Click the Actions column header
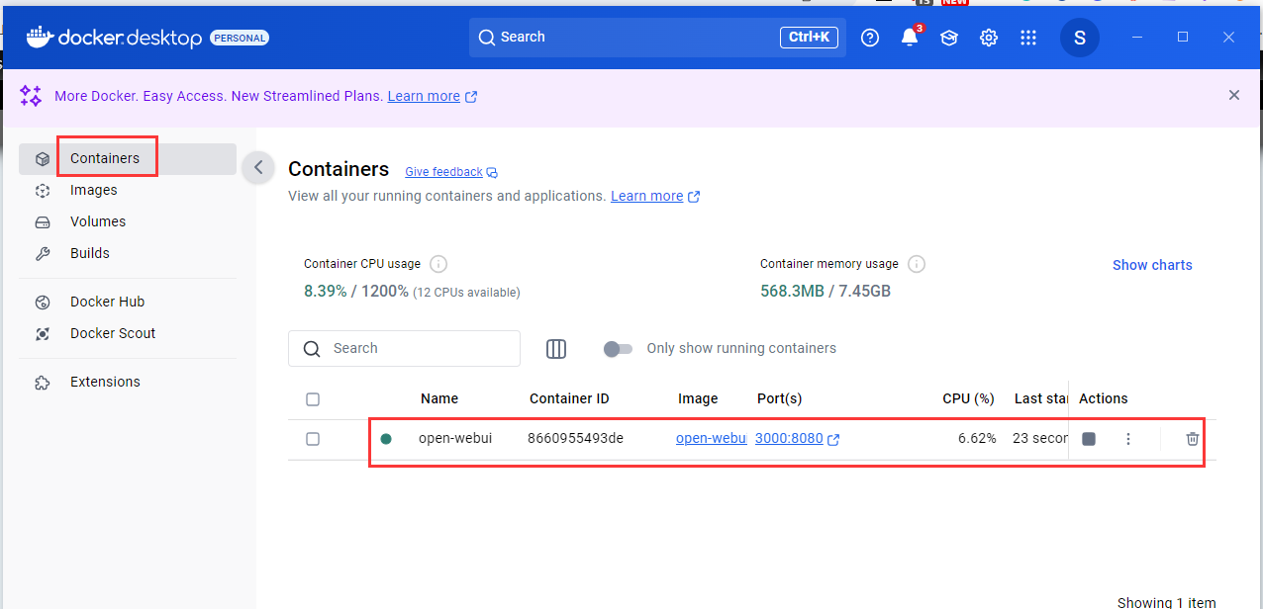Screen dimensions: 1263x609 [x=1104, y=398]
